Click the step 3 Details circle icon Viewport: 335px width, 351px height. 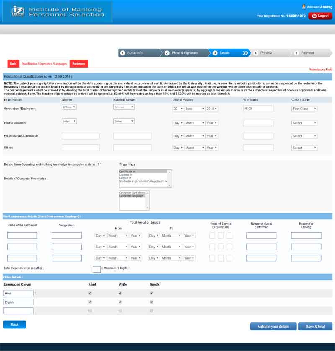pos(214,53)
